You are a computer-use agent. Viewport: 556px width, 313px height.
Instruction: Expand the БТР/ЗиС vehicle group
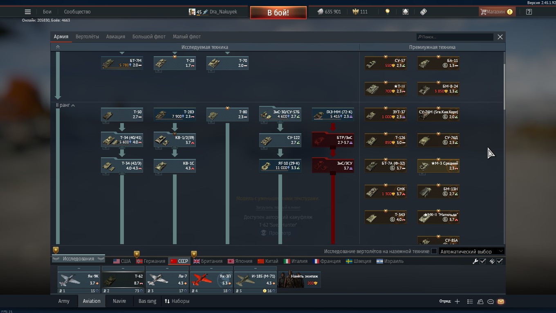pyautogui.click(x=333, y=140)
